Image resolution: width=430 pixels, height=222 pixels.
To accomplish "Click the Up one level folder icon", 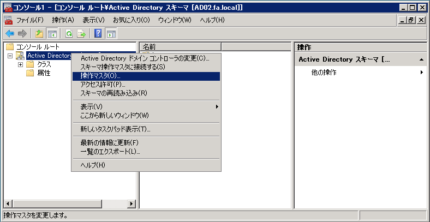I will point(39,33).
